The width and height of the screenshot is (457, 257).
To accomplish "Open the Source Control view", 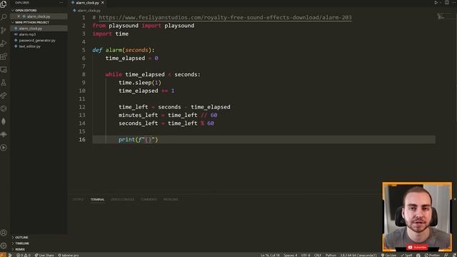I will [x=4, y=30].
